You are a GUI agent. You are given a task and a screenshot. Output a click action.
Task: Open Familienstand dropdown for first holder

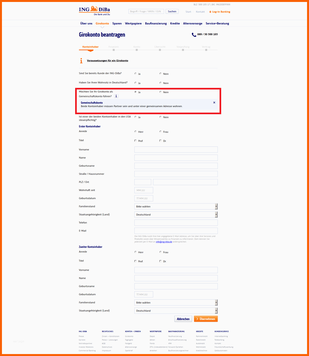click(176, 206)
